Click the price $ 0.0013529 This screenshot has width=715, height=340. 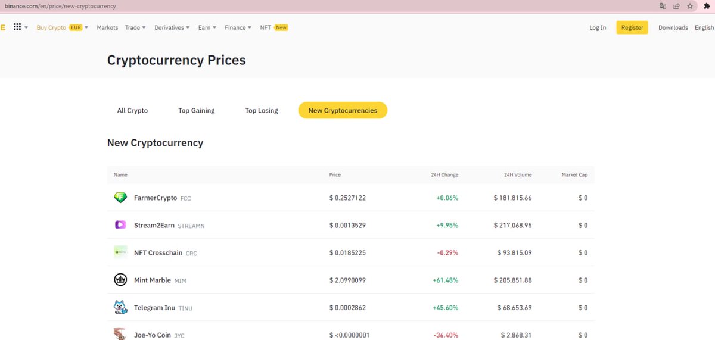[x=347, y=225]
